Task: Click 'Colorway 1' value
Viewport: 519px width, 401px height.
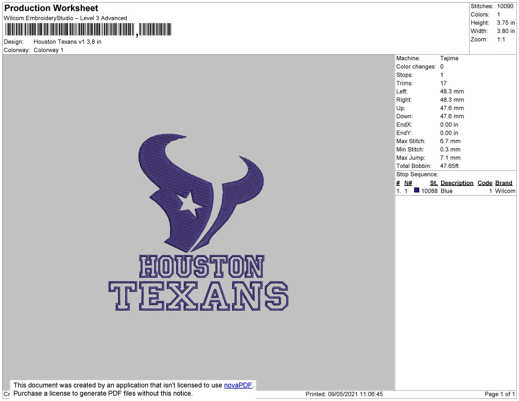Action: click(x=48, y=50)
